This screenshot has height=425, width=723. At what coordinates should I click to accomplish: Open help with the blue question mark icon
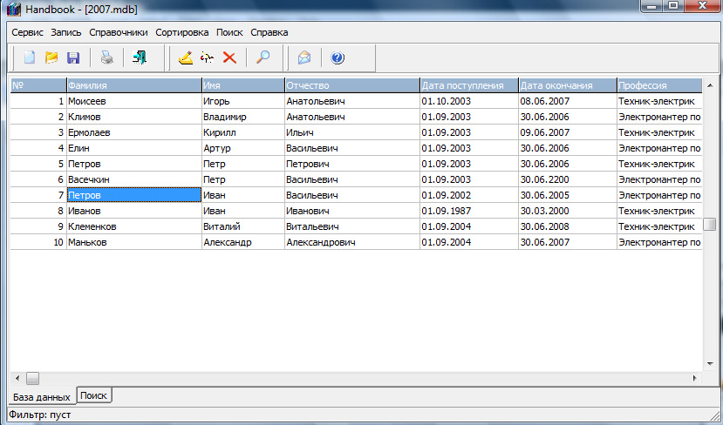click(x=338, y=58)
